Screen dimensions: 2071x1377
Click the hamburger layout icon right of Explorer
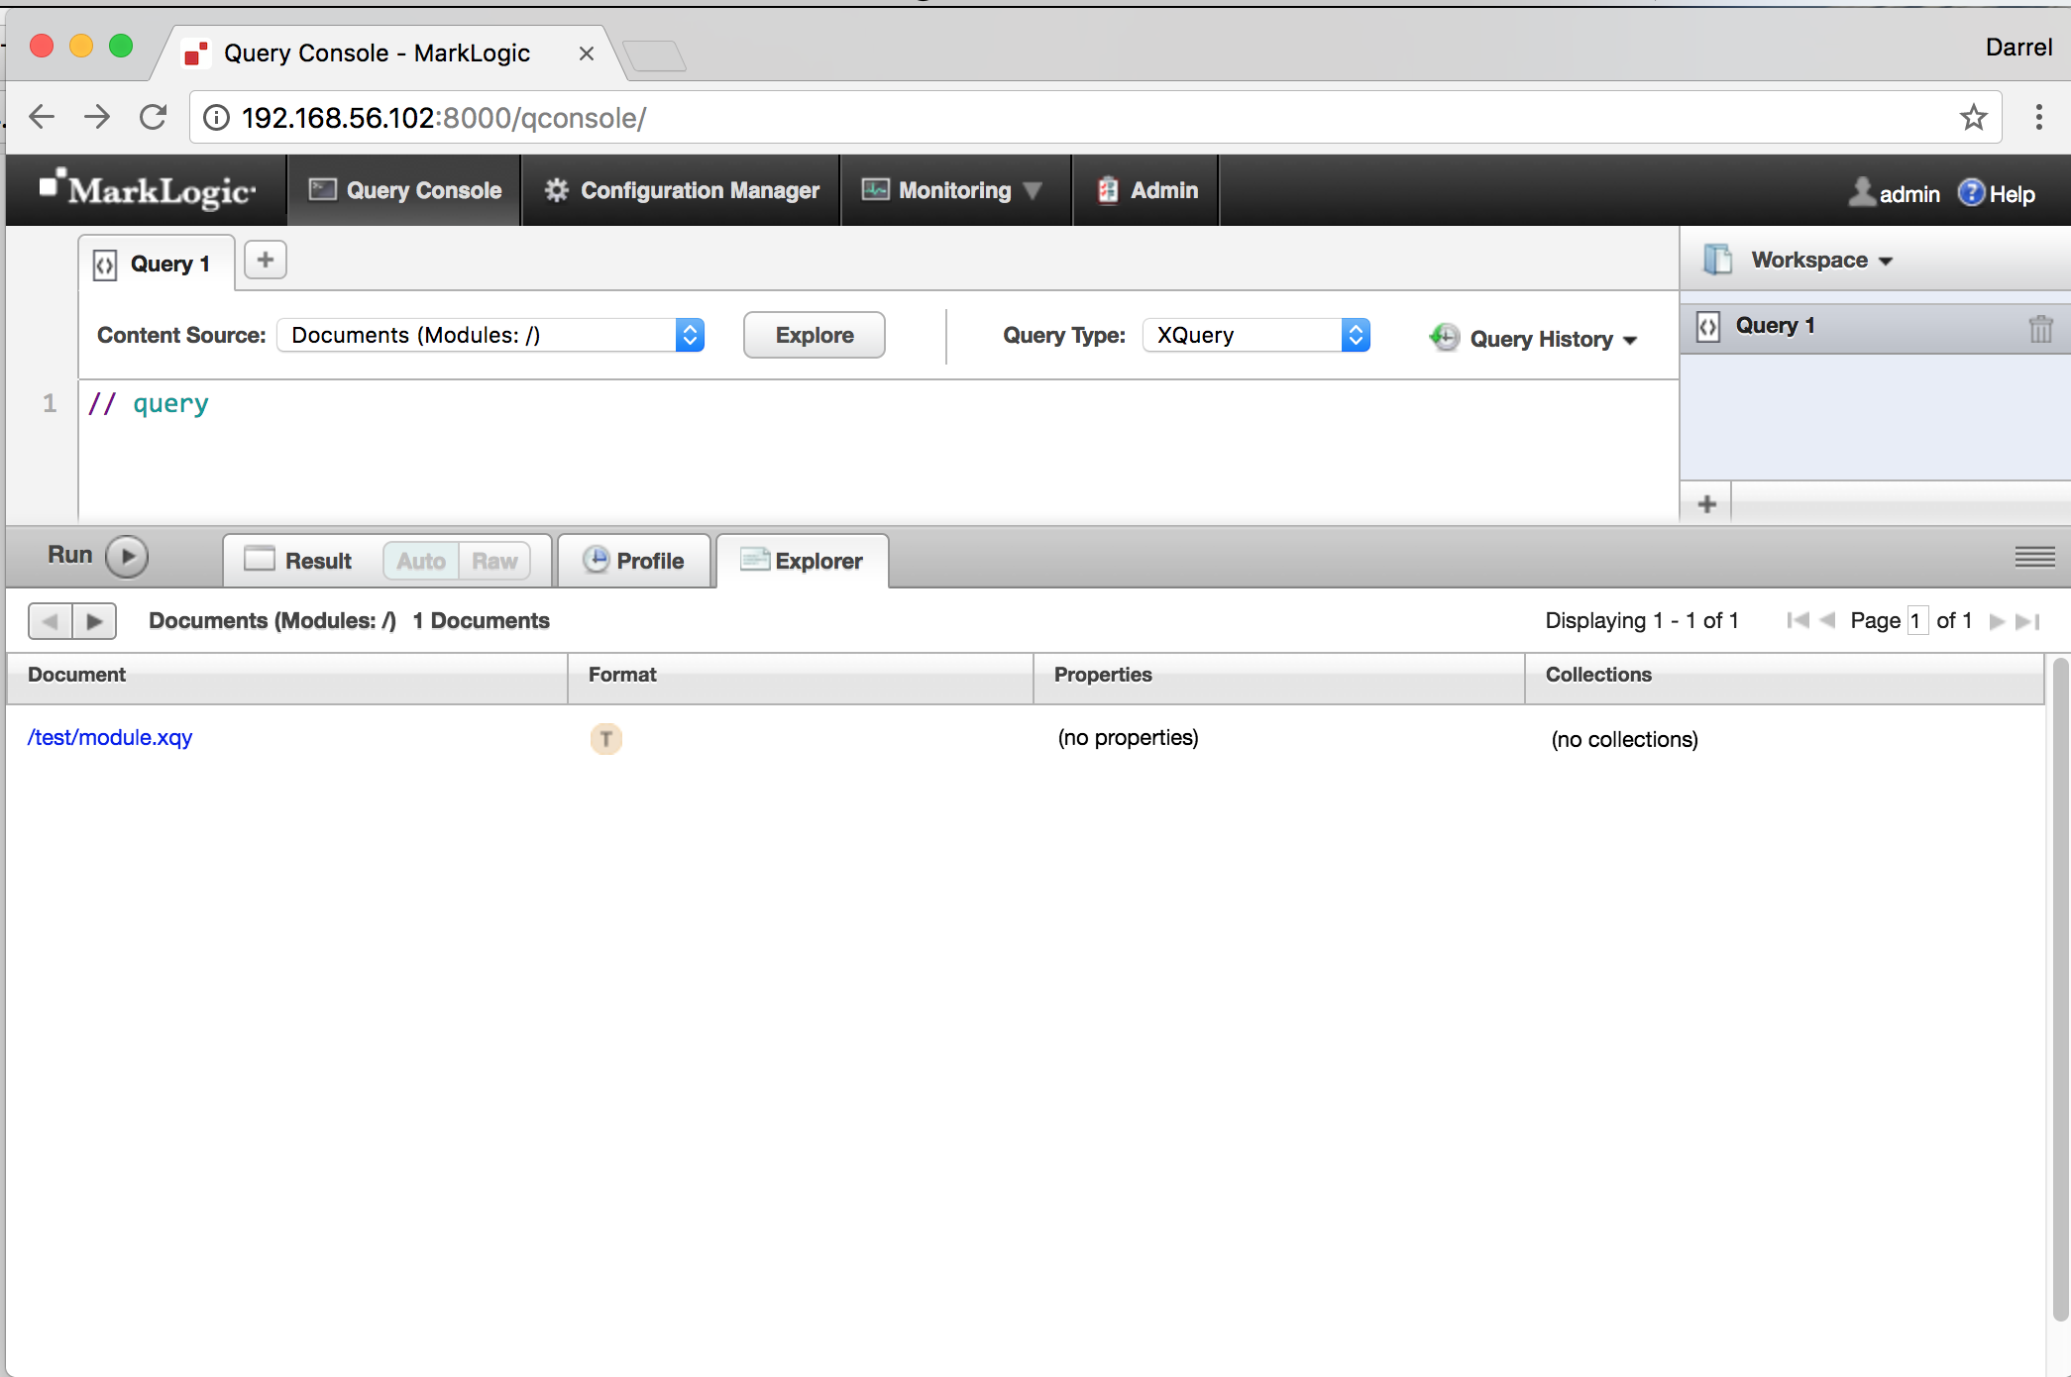pyautogui.click(x=2033, y=557)
